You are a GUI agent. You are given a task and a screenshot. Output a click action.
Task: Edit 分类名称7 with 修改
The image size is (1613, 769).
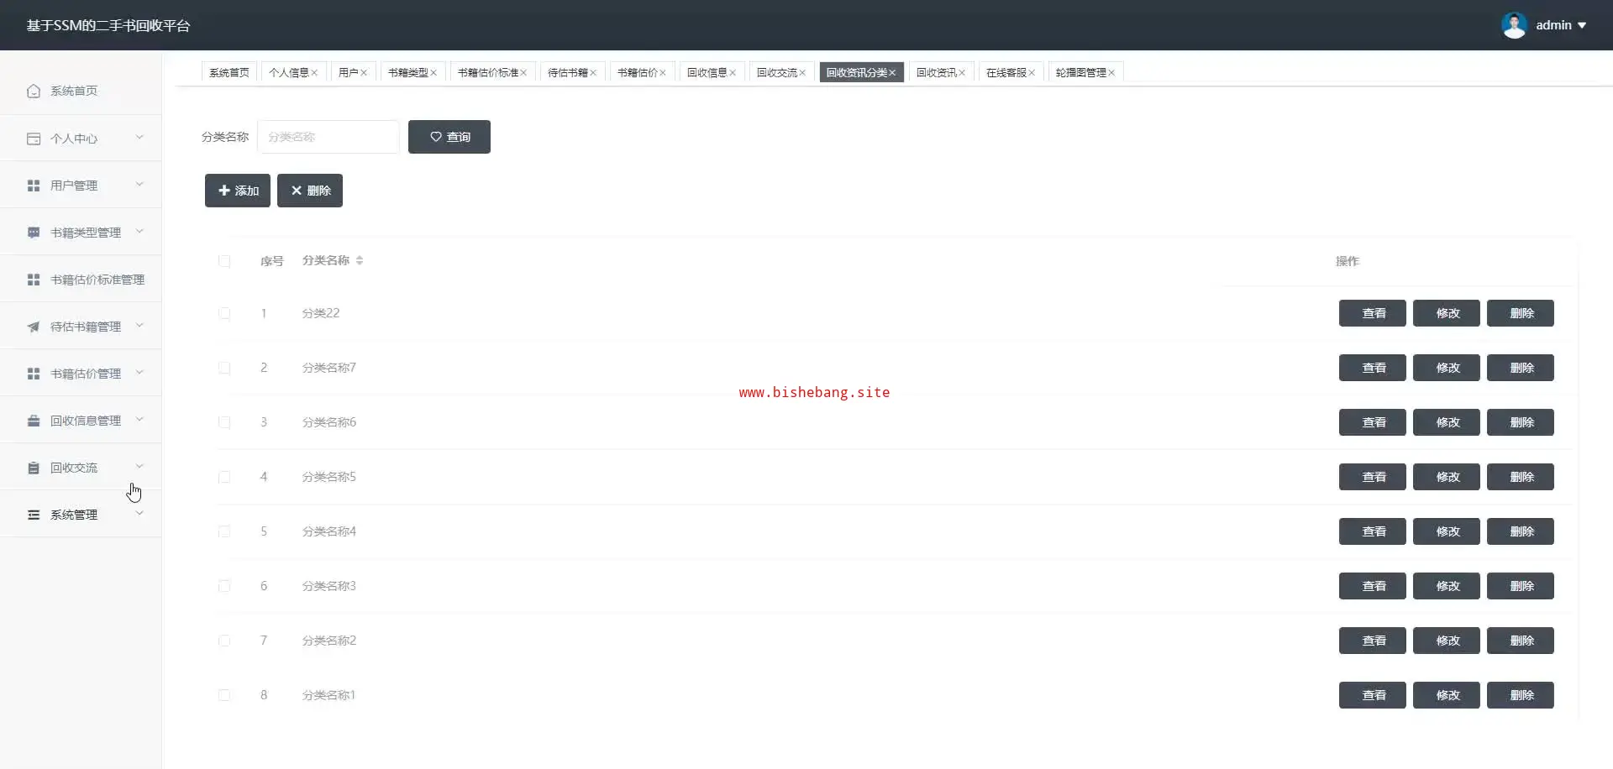(1447, 368)
